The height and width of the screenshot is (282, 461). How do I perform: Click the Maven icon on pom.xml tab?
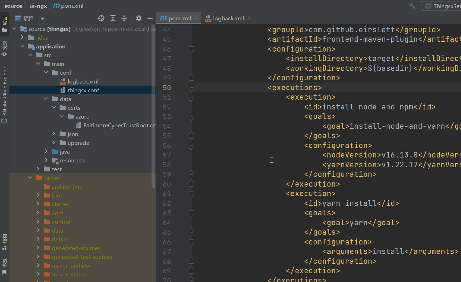point(163,18)
